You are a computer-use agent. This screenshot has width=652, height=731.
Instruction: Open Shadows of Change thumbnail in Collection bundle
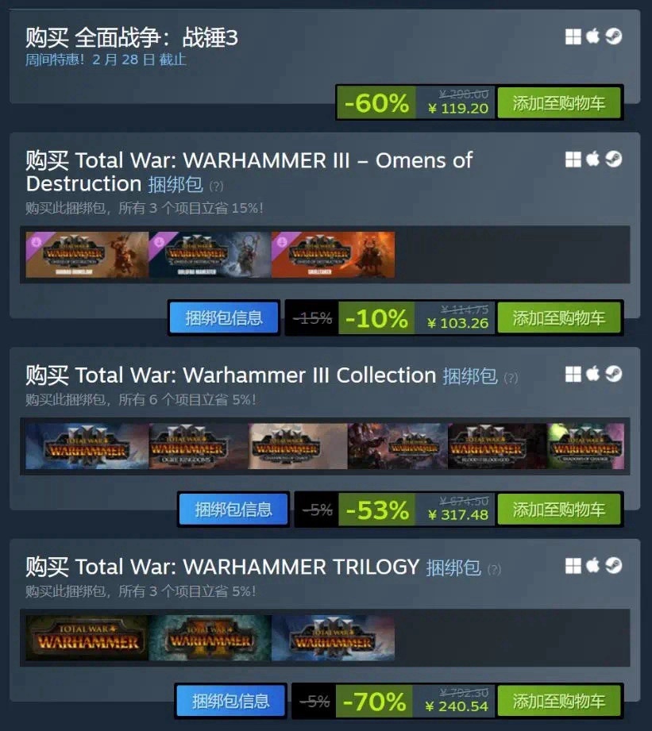tap(586, 446)
